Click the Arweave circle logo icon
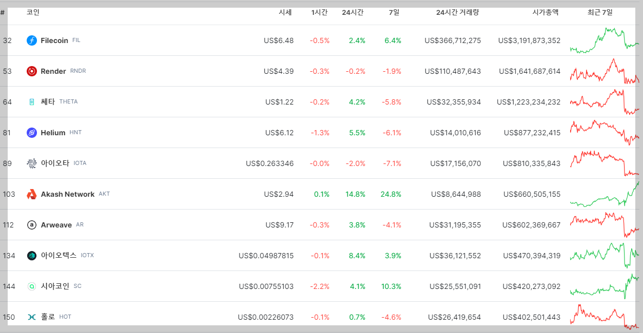Screen dimensions: 643x333 point(32,225)
